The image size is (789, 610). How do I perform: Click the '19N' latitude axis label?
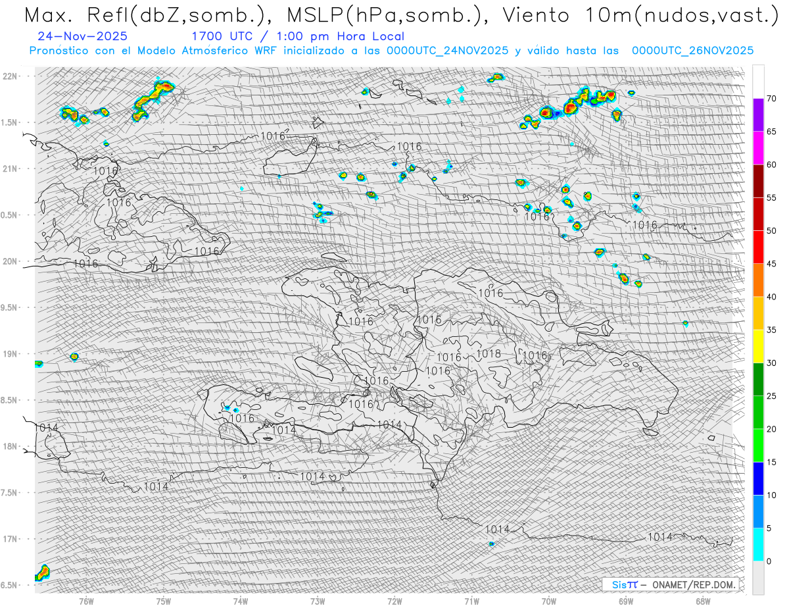tap(11, 354)
